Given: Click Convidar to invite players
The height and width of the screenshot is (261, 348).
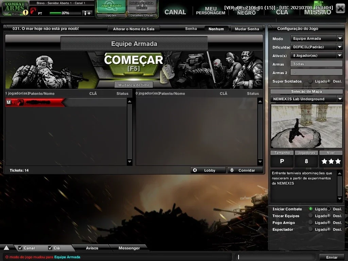Looking at the screenshot, I should tap(245, 170).
